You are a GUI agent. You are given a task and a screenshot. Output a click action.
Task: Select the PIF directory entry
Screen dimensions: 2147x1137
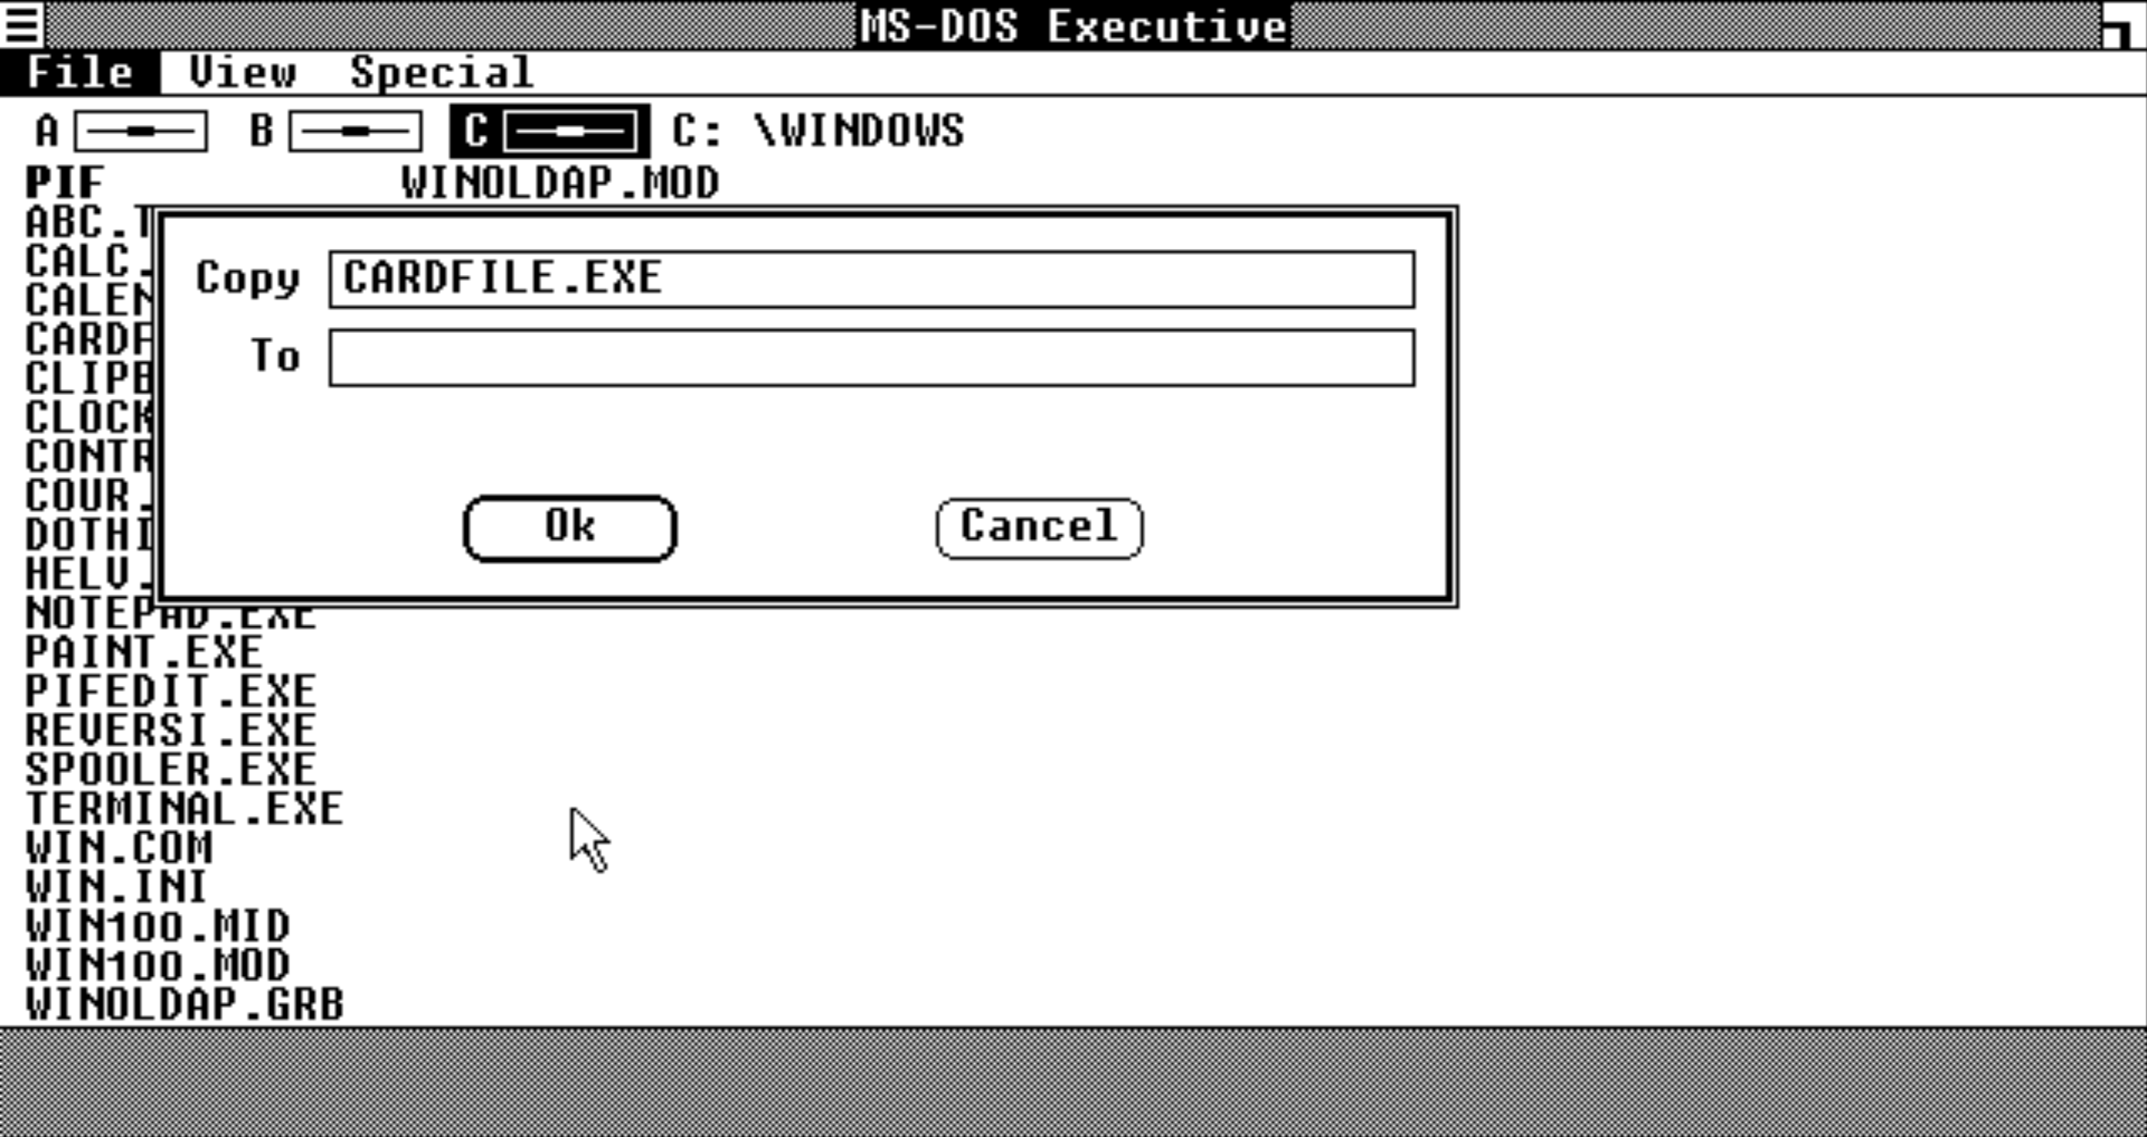click(65, 183)
